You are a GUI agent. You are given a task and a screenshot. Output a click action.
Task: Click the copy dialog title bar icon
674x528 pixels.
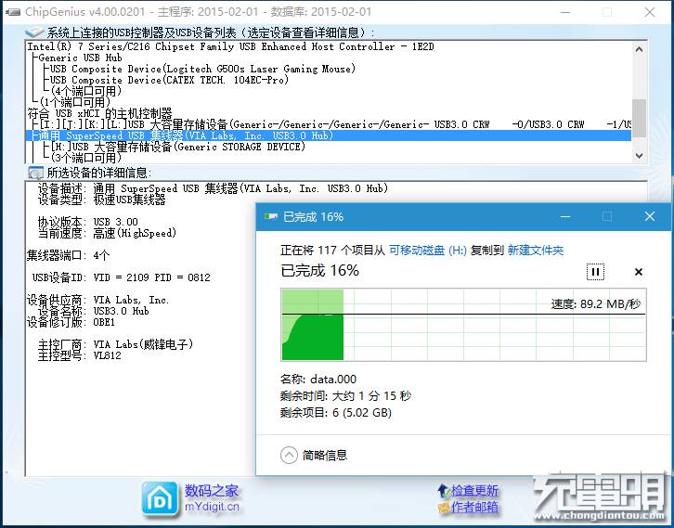[x=270, y=216]
